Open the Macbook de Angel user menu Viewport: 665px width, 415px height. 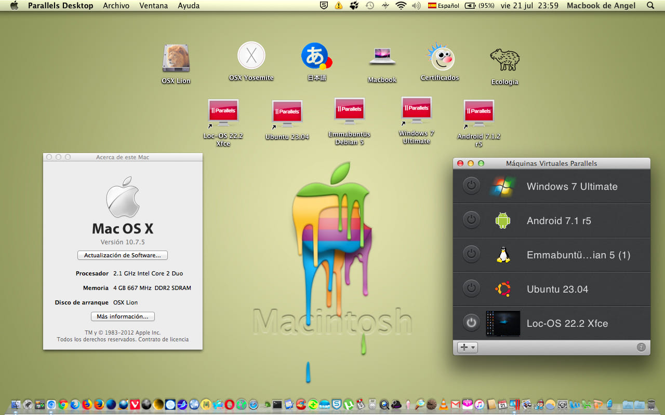601,6
